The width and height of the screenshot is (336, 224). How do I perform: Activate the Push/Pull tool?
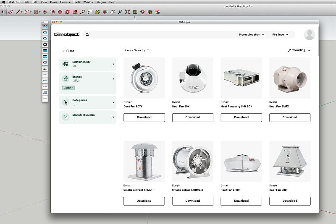45,12
